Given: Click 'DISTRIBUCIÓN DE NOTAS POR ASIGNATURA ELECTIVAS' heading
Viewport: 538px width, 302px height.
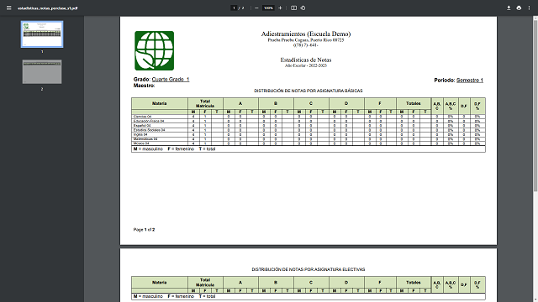Looking at the screenshot, I should coord(309,269).
